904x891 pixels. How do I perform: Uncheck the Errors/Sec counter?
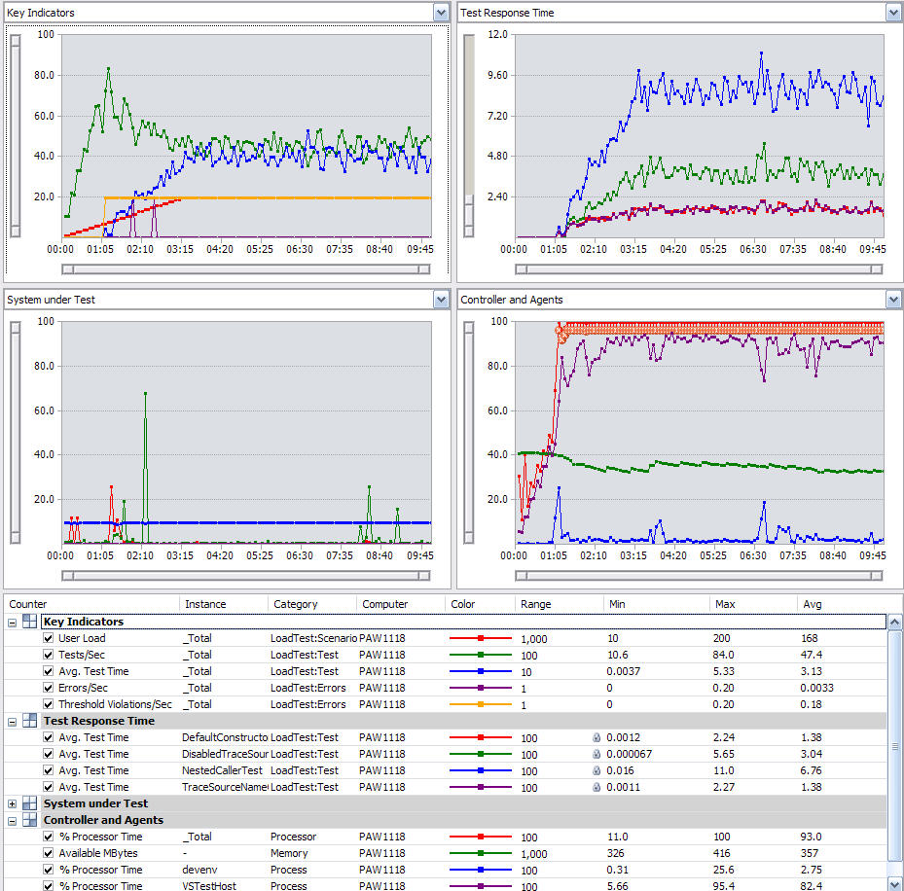point(49,688)
